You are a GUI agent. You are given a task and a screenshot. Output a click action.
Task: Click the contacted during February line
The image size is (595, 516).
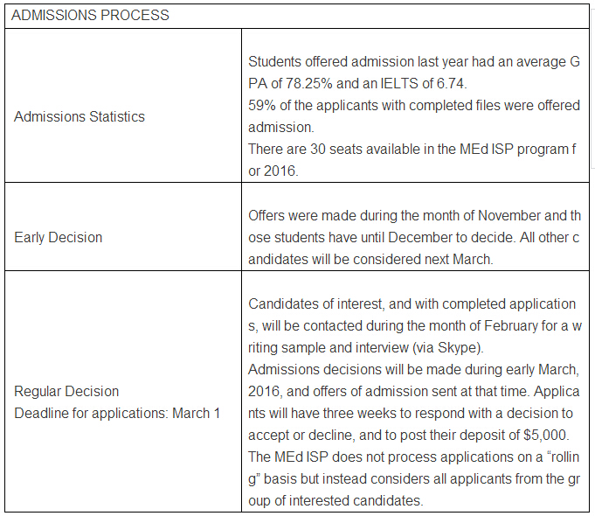[415, 326]
